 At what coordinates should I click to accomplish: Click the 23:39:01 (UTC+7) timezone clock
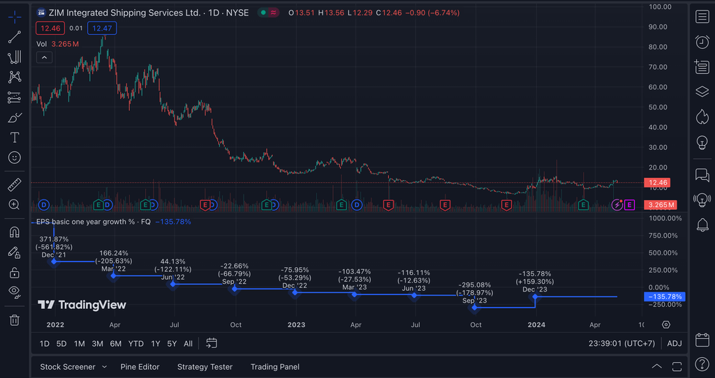coord(619,343)
